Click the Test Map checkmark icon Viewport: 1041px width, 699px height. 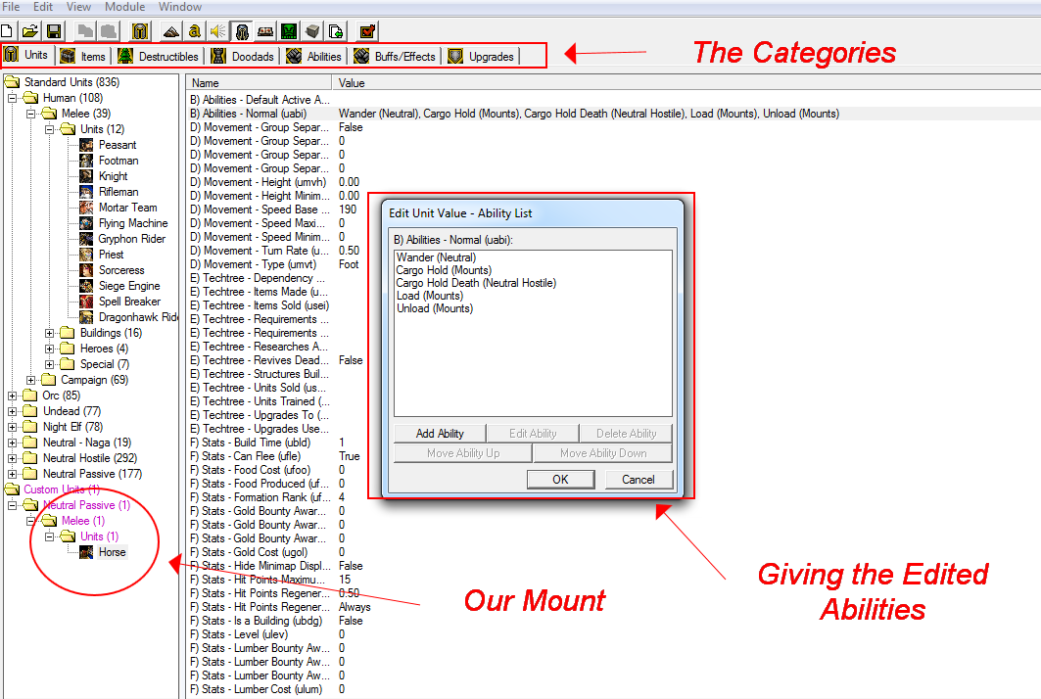click(x=367, y=31)
